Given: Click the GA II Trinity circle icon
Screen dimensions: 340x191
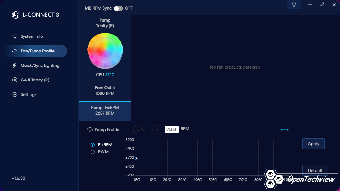Looking at the screenshot, I should 15,80.
